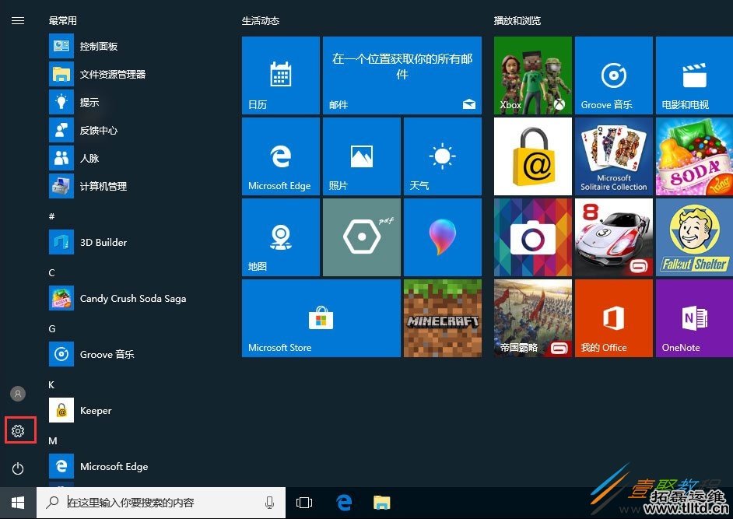Expand the Start menu navigation pane
This screenshot has height=519, width=733.
[18, 20]
